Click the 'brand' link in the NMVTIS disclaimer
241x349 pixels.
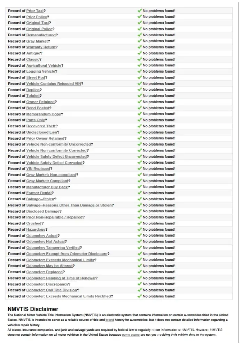(x=110, y=320)
